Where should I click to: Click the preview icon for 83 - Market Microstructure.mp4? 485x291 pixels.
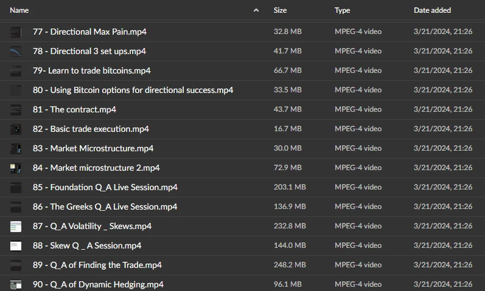coord(16,148)
